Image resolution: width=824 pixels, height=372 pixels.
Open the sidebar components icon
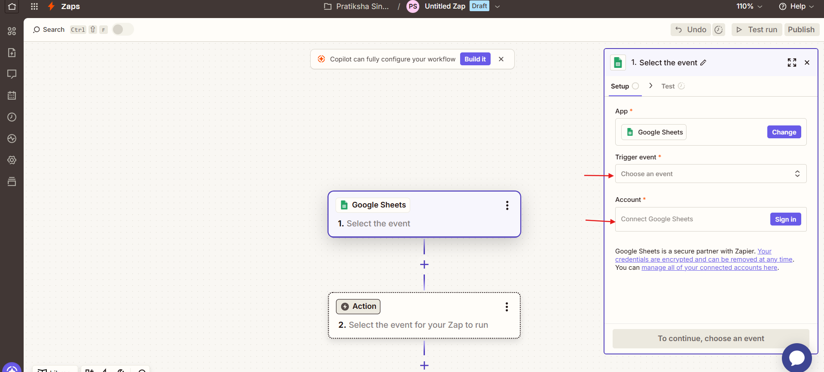tap(12, 31)
